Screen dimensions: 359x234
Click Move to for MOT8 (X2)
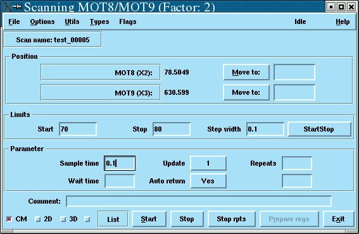pyautogui.click(x=246, y=72)
